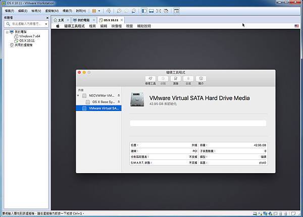Open the 磁碟工具程式 application menu

pyautogui.click(x=74, y=26)
